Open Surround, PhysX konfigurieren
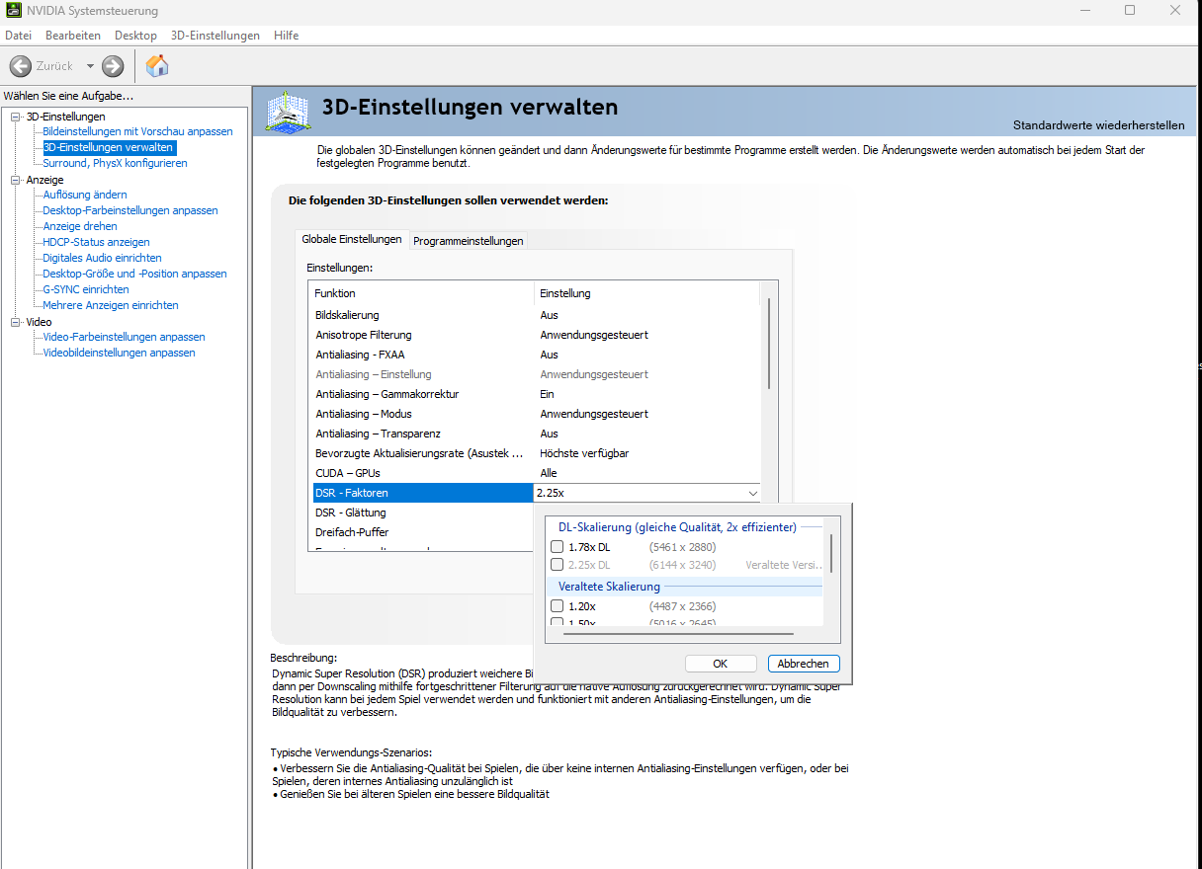Viewport: 1202px width, 869px height. (115, 163)
